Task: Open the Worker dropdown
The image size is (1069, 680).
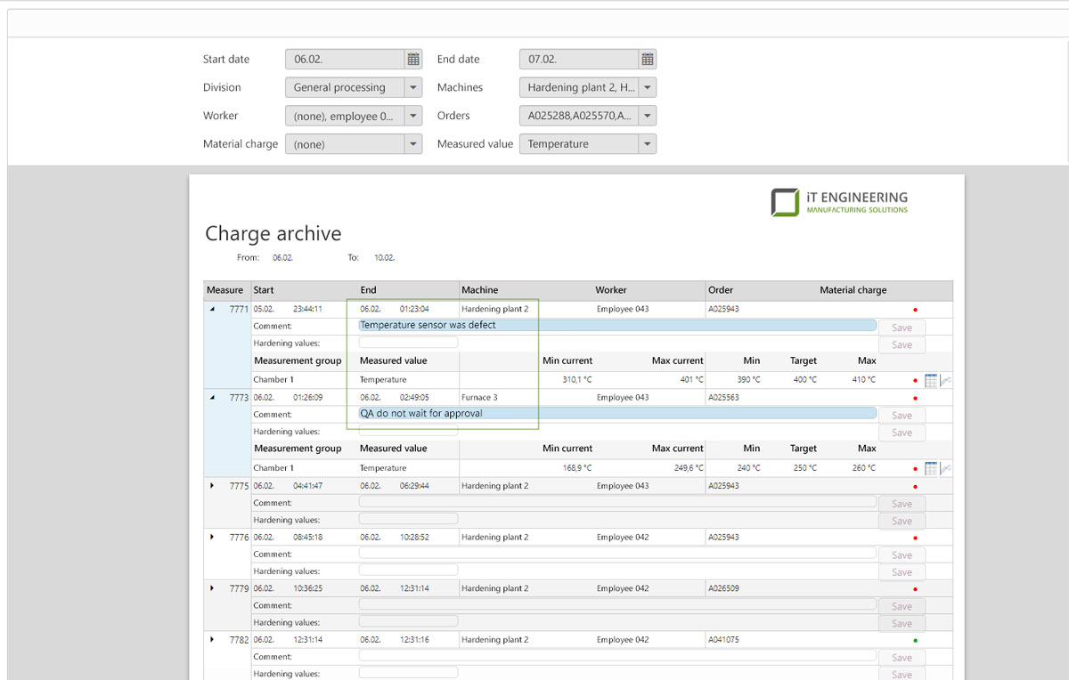Action: coord(412,116)
